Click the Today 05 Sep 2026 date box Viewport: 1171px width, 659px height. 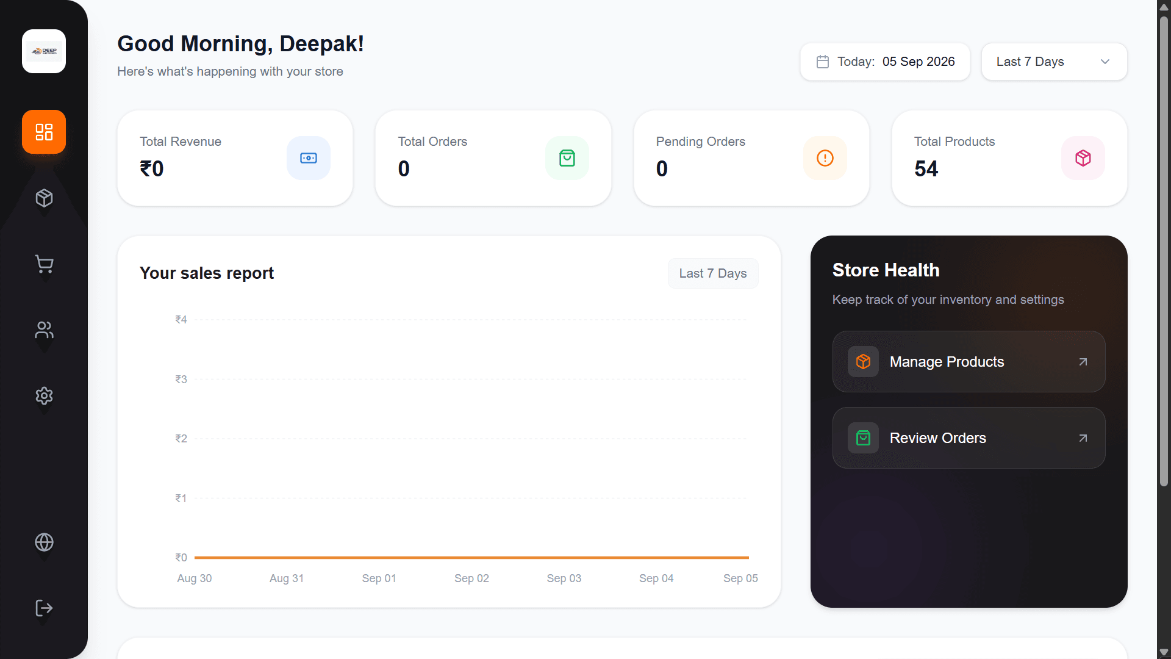[885, 62]
